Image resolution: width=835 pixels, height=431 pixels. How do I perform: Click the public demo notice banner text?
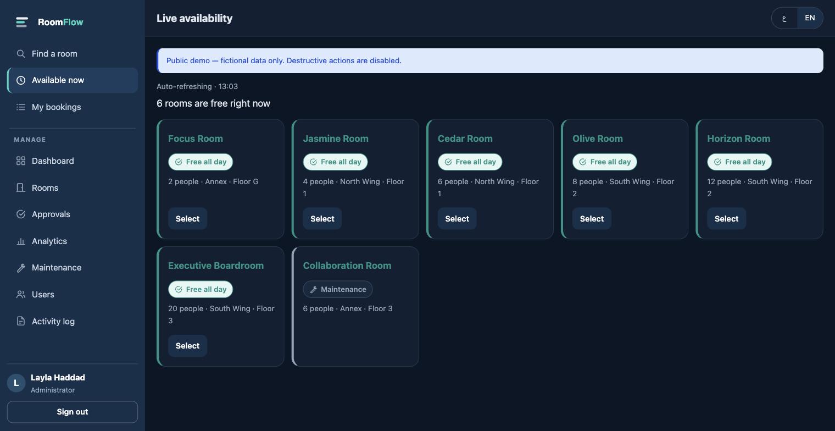[x=284, y=60]
